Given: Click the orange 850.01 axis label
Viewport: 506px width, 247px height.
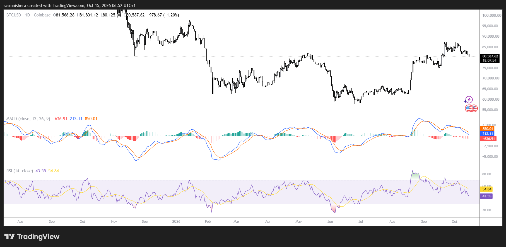Looking at the screenshot, I should [487, 129].
